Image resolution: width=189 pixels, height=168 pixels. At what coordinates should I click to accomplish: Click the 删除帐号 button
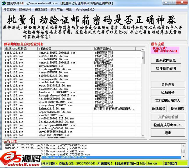point(159,109)
